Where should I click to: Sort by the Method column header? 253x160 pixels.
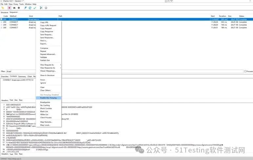pyautogui.click(x=13, y=16)
